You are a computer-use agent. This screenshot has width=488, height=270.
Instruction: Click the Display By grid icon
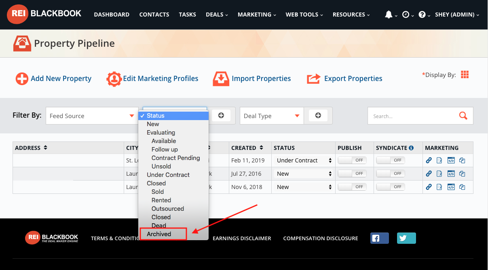(x=465, y=75)
